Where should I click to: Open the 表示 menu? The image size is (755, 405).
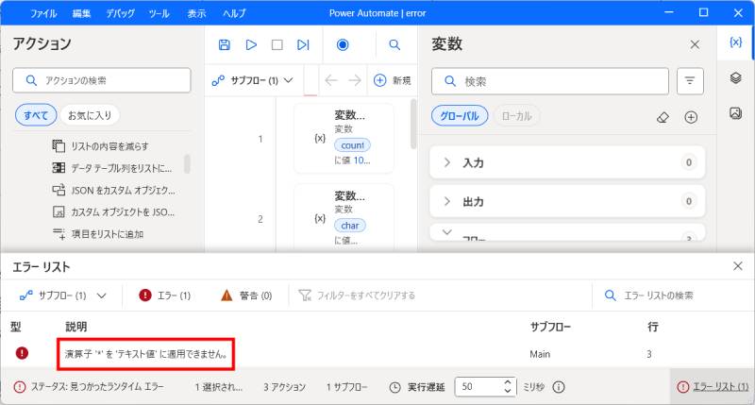coord(196,13)
